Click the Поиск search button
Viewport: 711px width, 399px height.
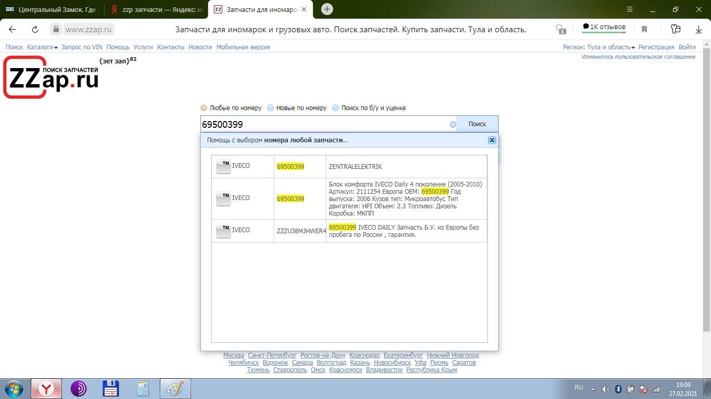477,124
